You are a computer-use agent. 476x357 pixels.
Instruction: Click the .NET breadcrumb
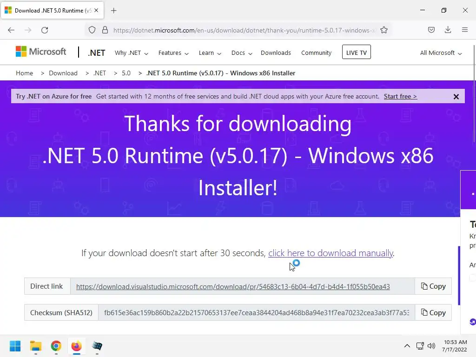click(99, 73)
